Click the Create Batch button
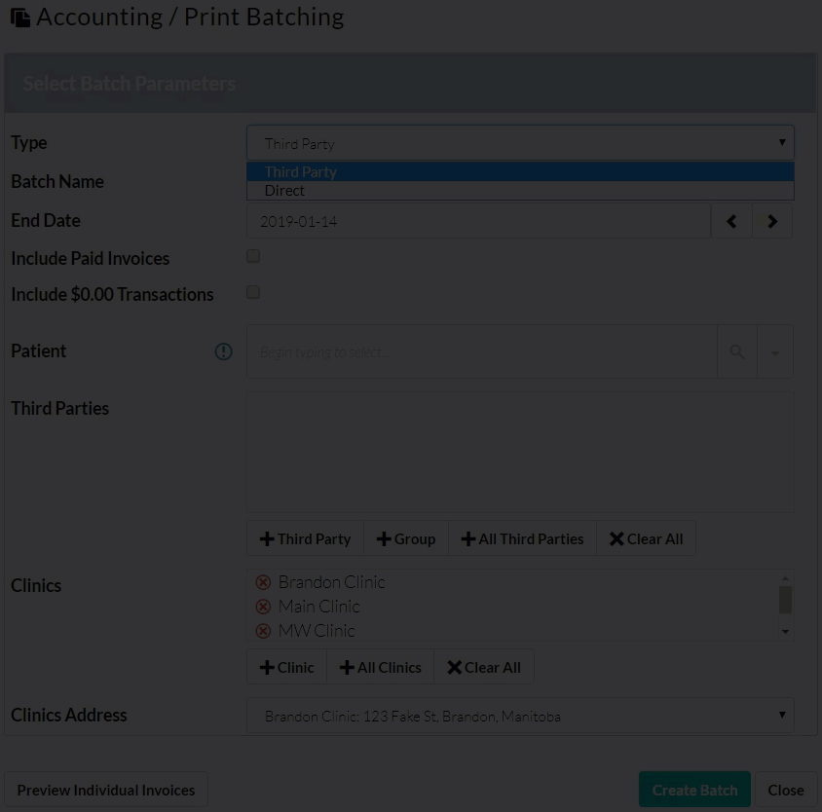Image resolution: width=822 pixels, height=812 pixels. click(694, 790)
